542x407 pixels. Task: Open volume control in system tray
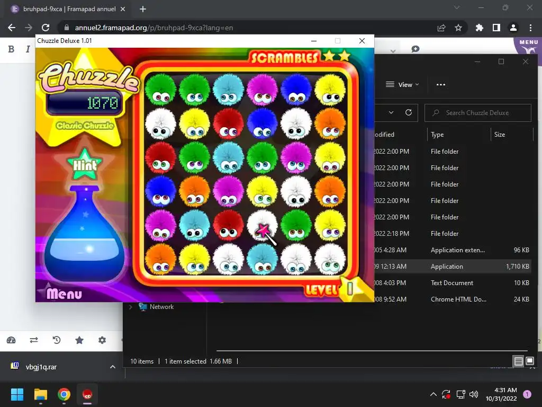point(474,394)
